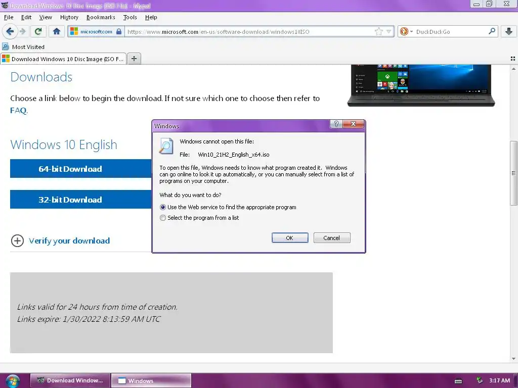This screenshot has height=388, width=518.
Task: Open the Bookmarks menu
Action: pos(101,17)
